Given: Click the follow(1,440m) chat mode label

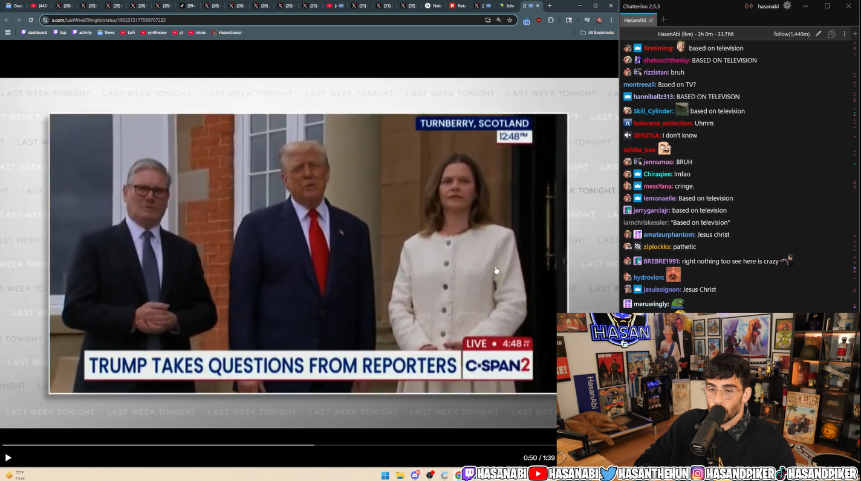Looking at the screenshot, I should coord(791,34).
